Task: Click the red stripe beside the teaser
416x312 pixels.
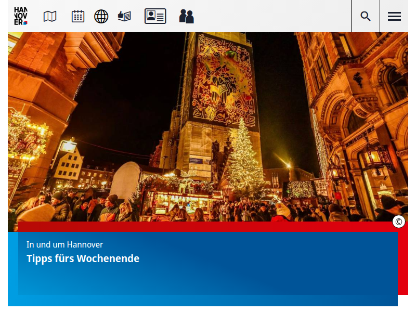Action: (403, 260)
